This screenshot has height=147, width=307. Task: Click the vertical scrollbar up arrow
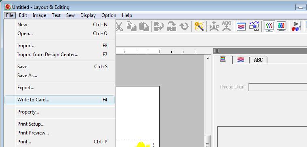(208, 58)
